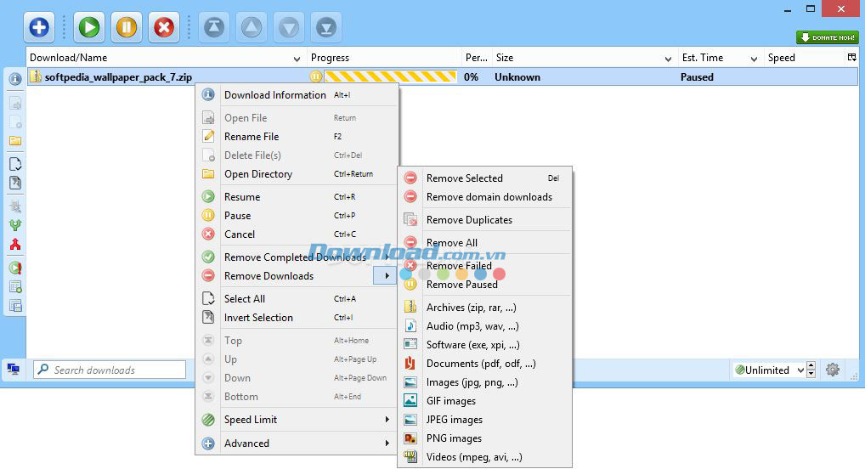865x469 pixels.
Task: Remove Software (exe, xpi, ...) downloads
Action: point(485,346)
